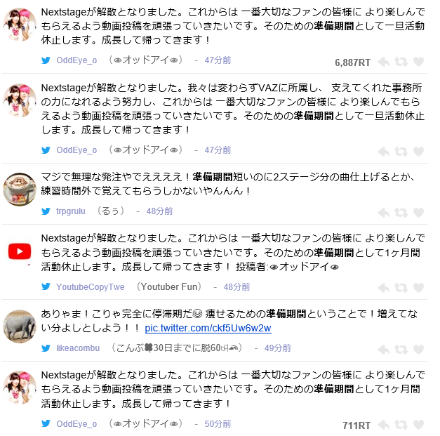
Task: Open the pic.twitter.com/ckf5Uw6w2w link
Action: (208, 328)
